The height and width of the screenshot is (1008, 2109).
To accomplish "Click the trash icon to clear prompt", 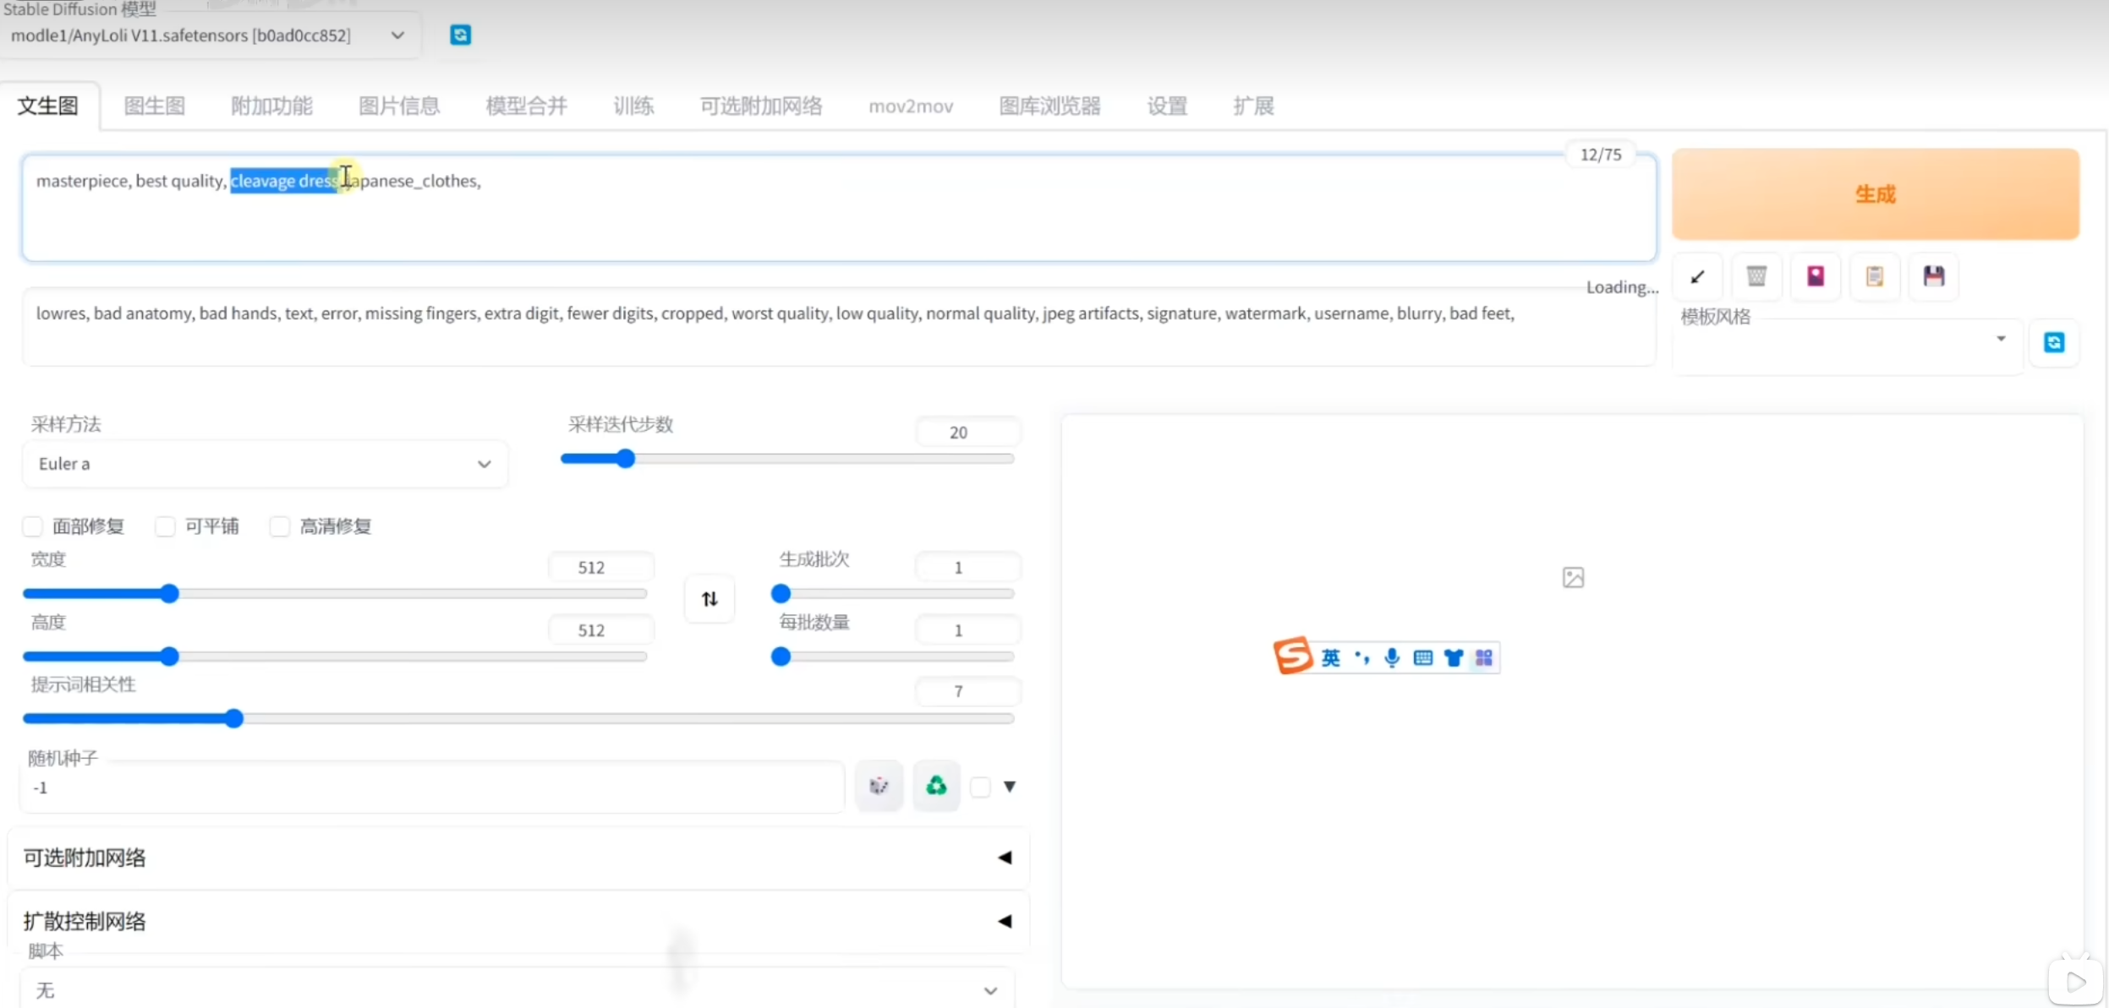I will click(x=1756, y=276).
